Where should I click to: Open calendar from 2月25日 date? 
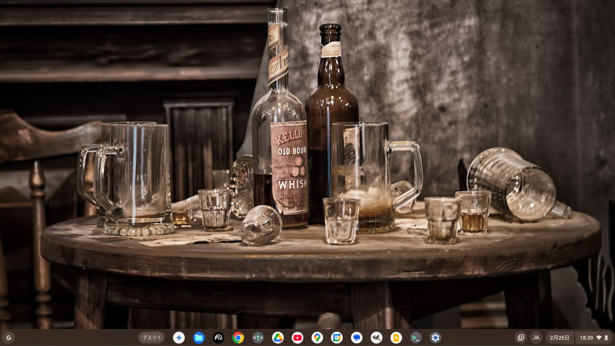(x=560, y=338)
